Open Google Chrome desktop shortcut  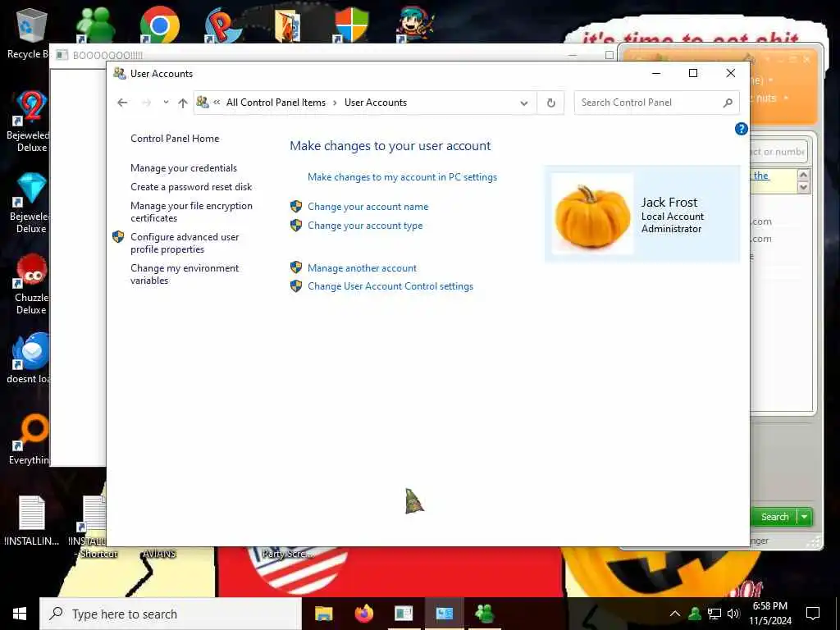point(159,25)
